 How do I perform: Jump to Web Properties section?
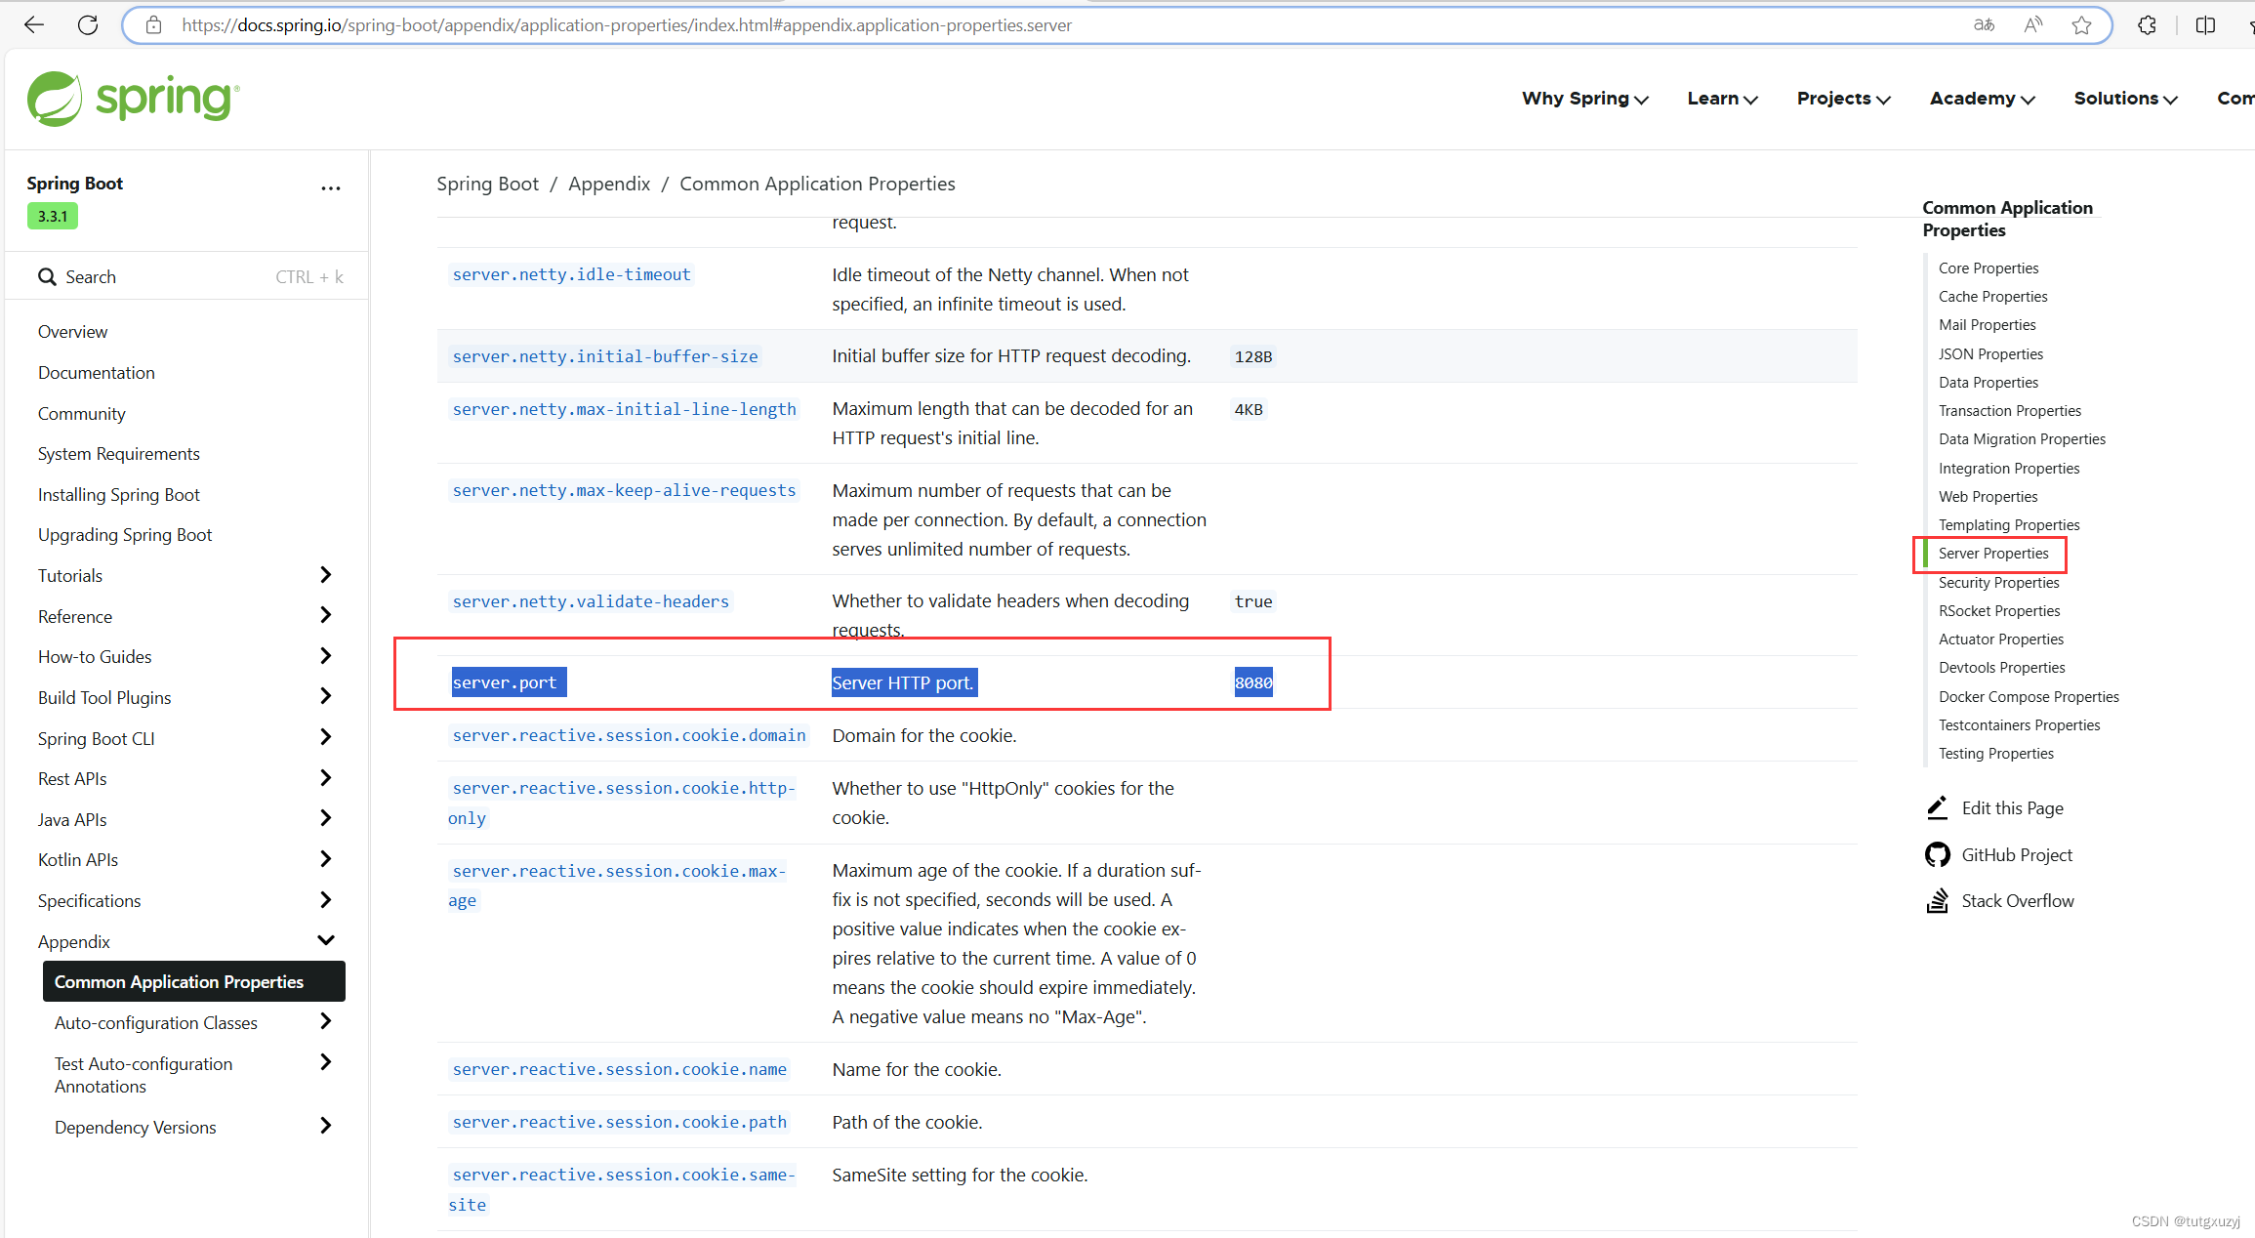click(1988, 496)
